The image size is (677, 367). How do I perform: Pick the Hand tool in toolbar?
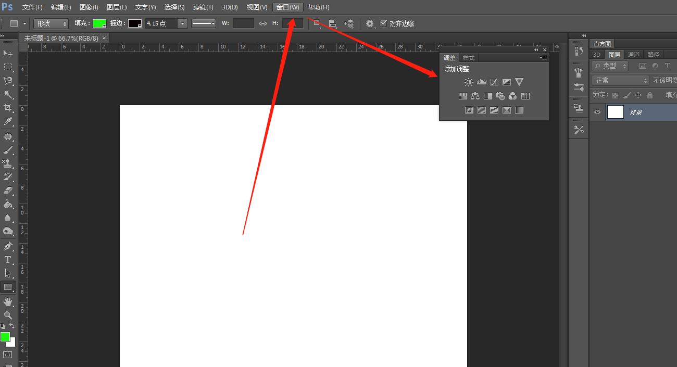[8, 301]
